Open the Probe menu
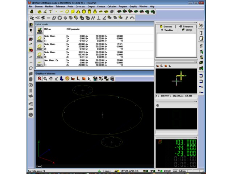This screenshot has height=174, width=232. 70,7
